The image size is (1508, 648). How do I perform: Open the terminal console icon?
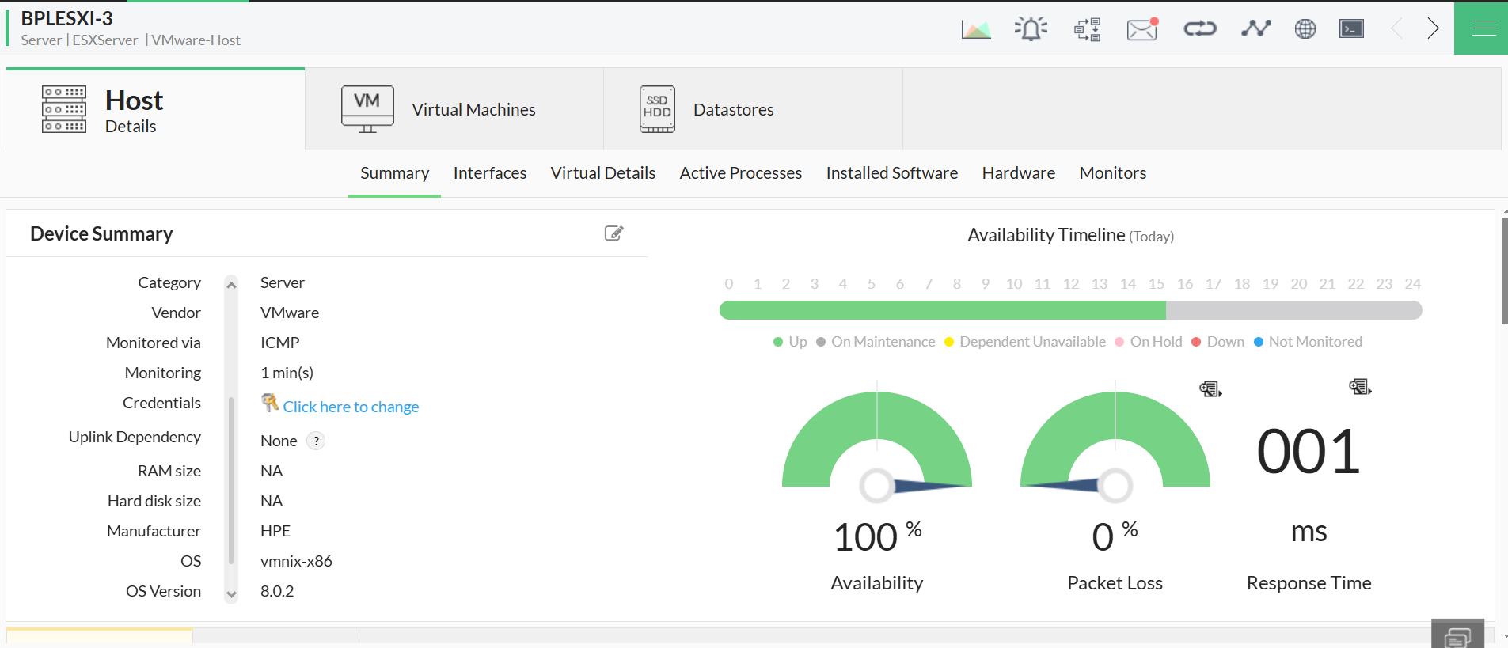(1351, 29)
